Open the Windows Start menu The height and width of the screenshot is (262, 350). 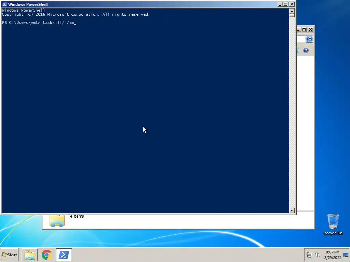pos(9,254)
